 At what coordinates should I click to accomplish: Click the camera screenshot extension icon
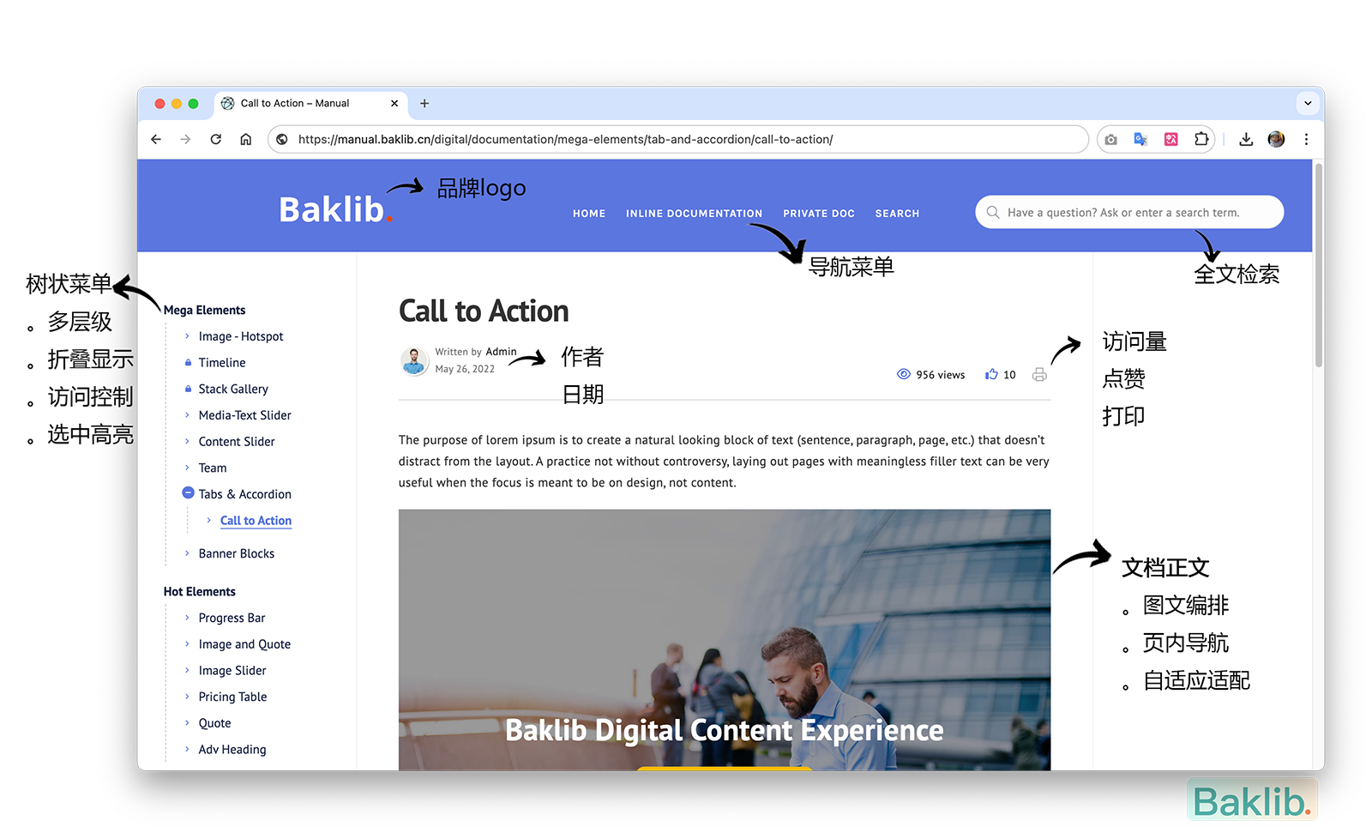pos(1111,139)
